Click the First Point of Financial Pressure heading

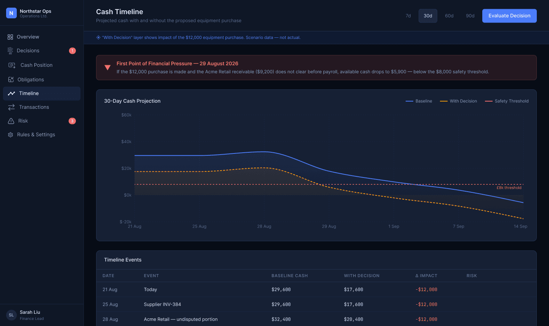tap(177, 64)
